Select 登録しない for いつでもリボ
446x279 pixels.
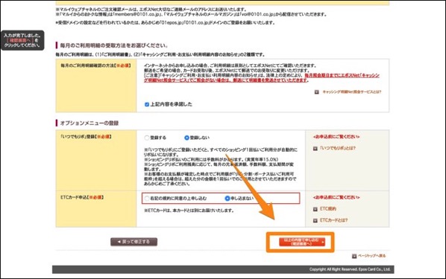(186, 138)
